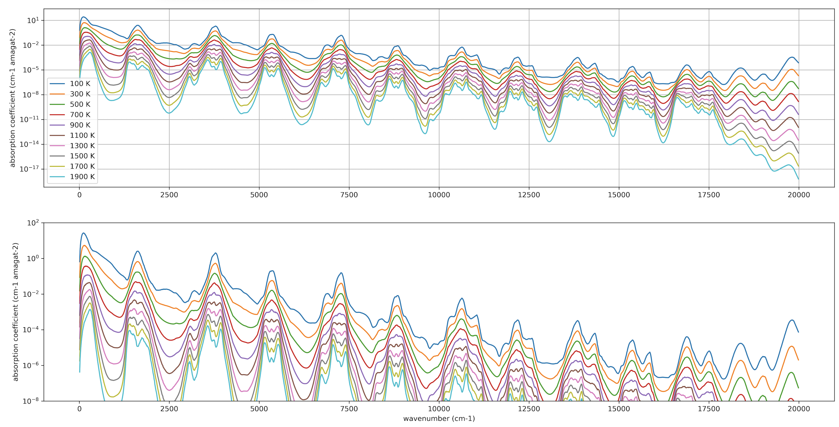Click top plot x tick label 15000
This screenshot has width=839, height=427.
[619, 195]
